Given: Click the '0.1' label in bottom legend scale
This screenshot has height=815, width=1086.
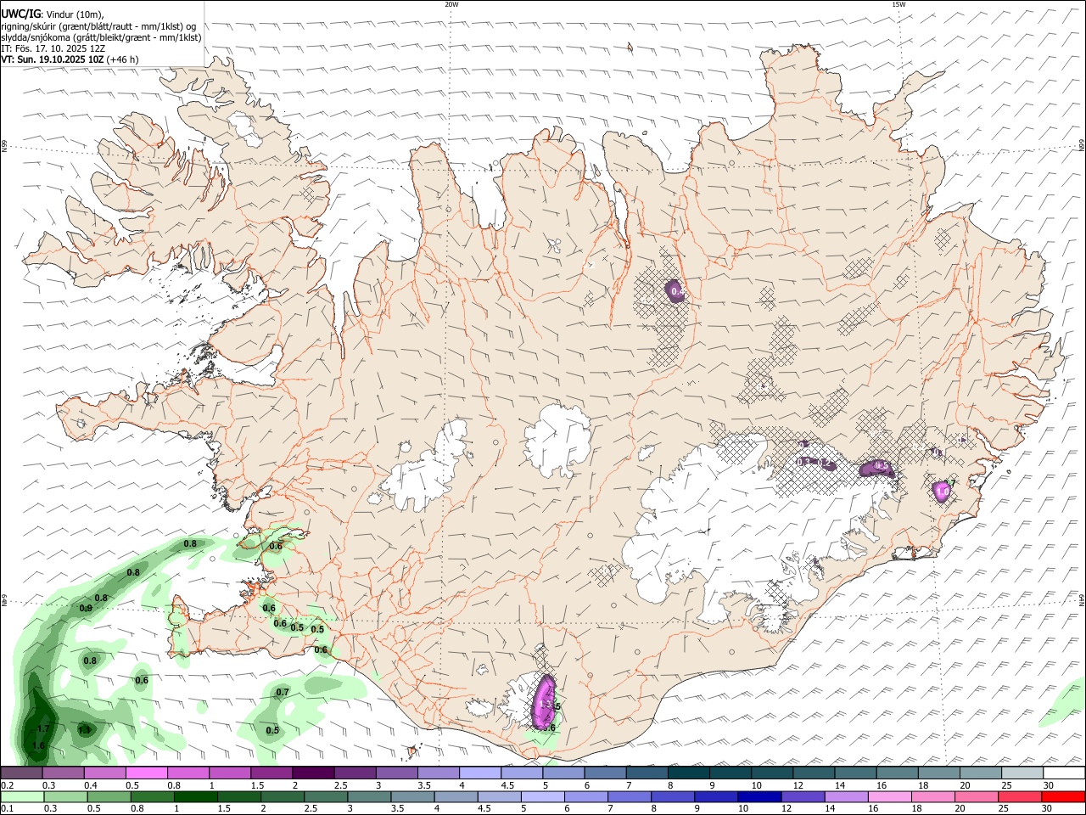Looking at the screenshot, I should point(8,809).
